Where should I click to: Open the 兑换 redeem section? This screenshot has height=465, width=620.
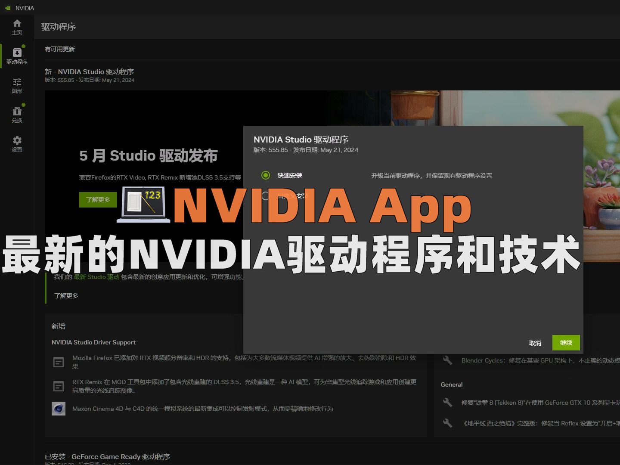tap(17, 115)
